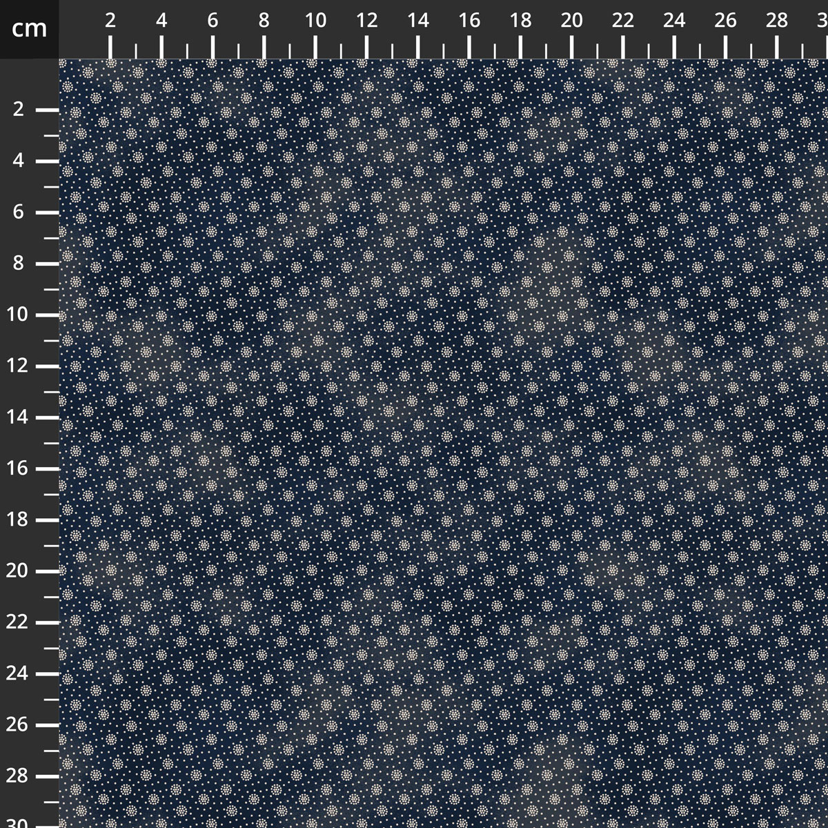
Task: Click the 2 marker on the top ruler
Action: (x=109, y=21)
